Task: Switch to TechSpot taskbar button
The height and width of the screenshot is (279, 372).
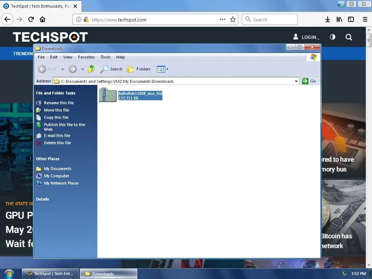Action: point(50,274)
